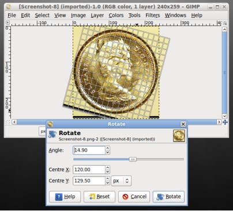The image size is (233, 211).
Task: Close the Rotate dialog with the X button
Action: [183, 124]
